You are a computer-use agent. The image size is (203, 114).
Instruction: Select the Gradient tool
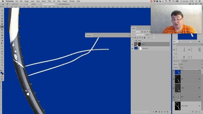click(x=2, y=43)
